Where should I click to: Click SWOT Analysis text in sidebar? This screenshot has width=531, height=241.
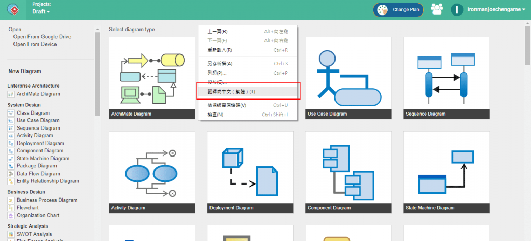coord(35,234)
